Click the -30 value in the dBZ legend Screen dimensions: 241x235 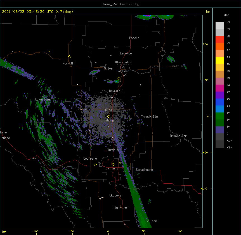click(229, 147)
